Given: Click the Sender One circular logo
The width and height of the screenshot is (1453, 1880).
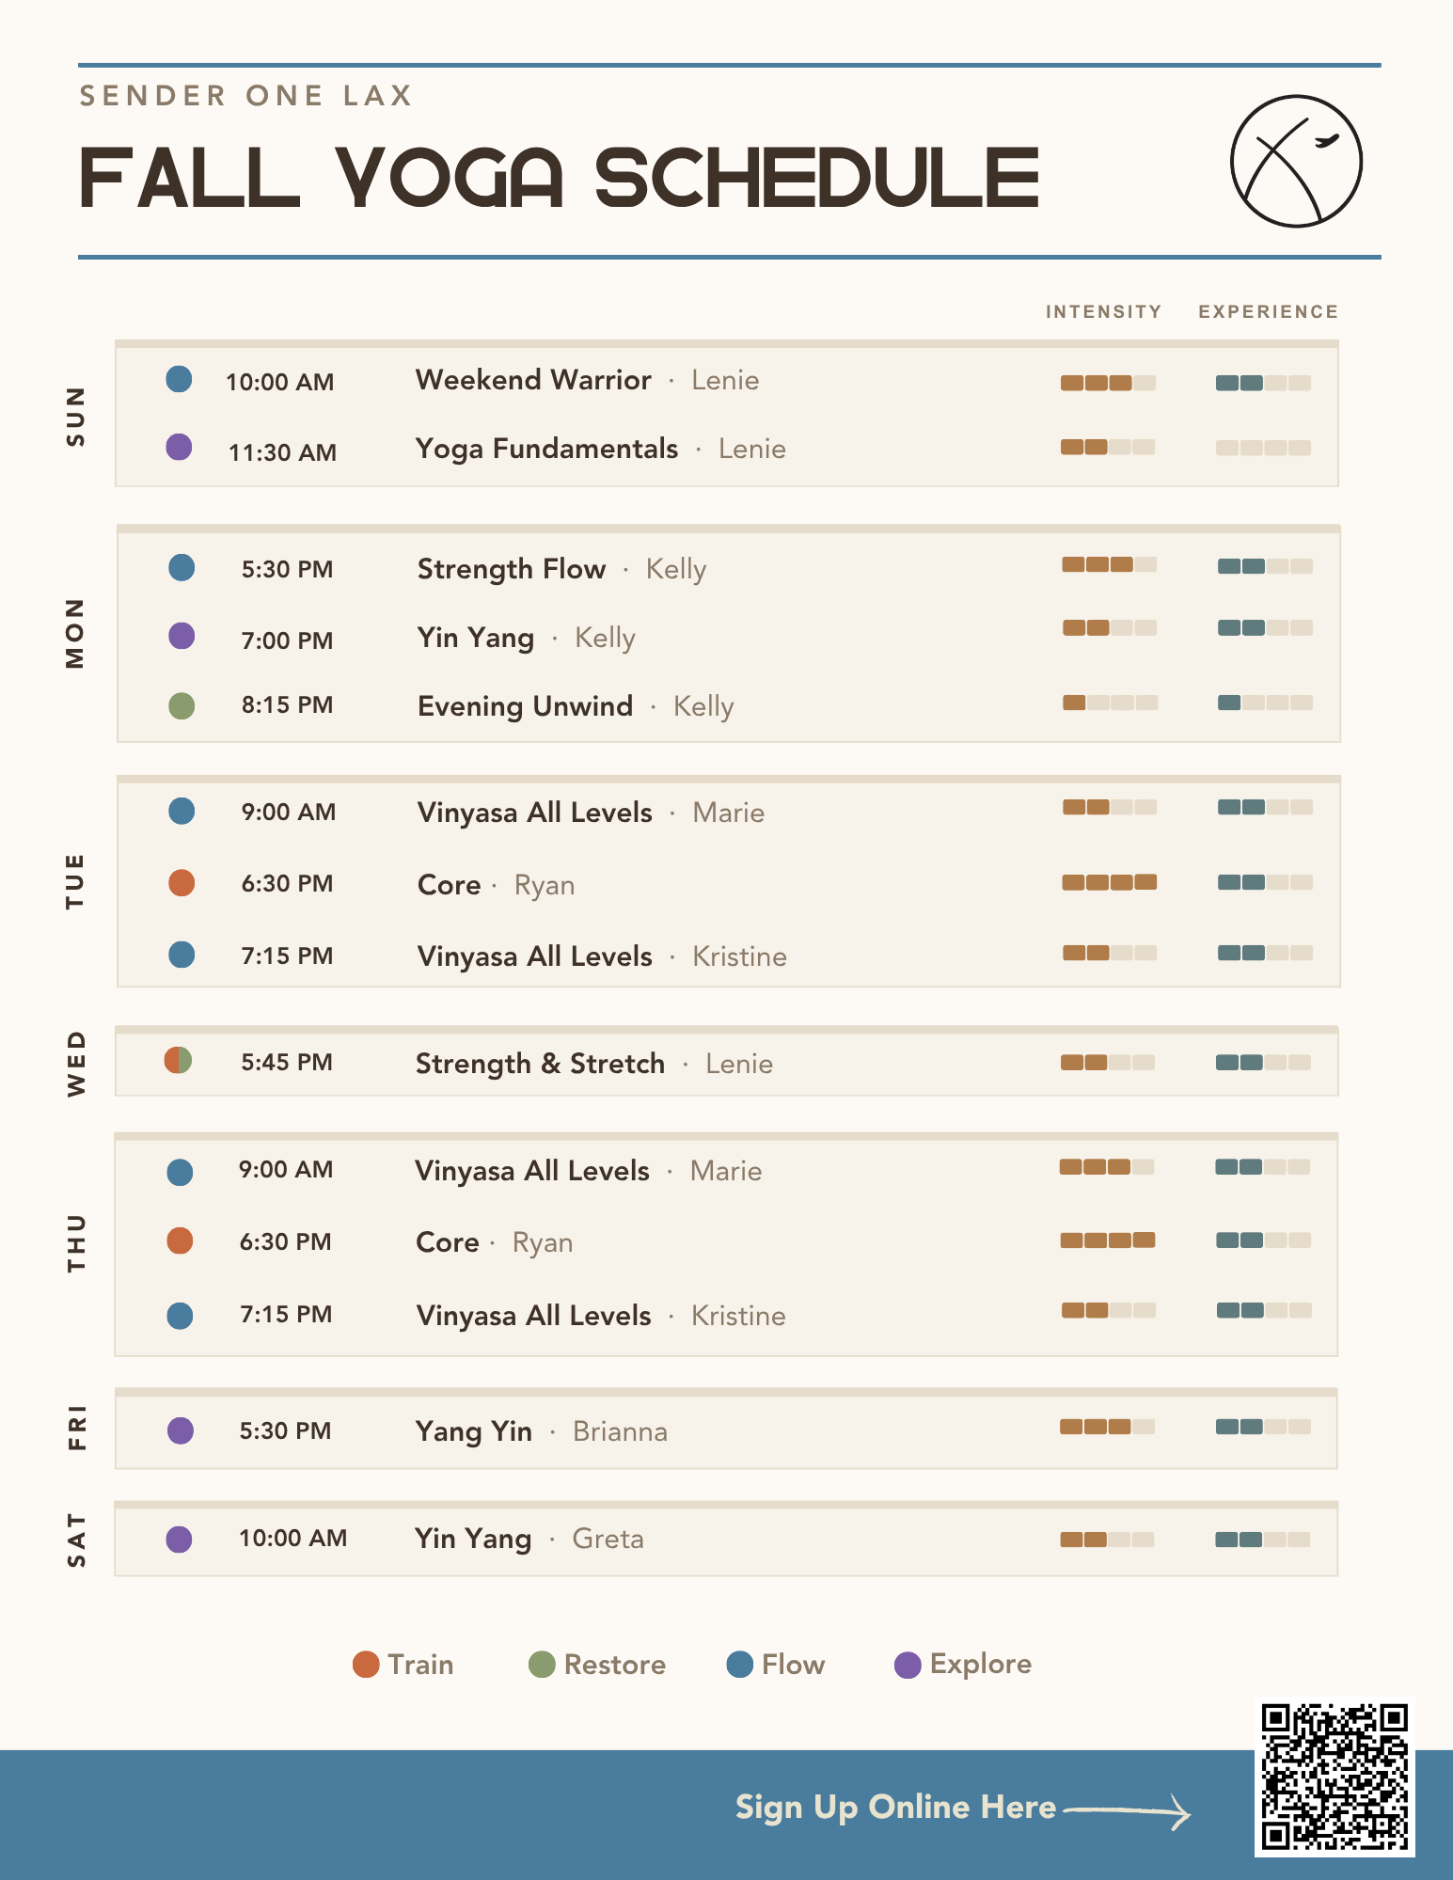Looking at the screenshot, I should click(x=1296, y=161).
